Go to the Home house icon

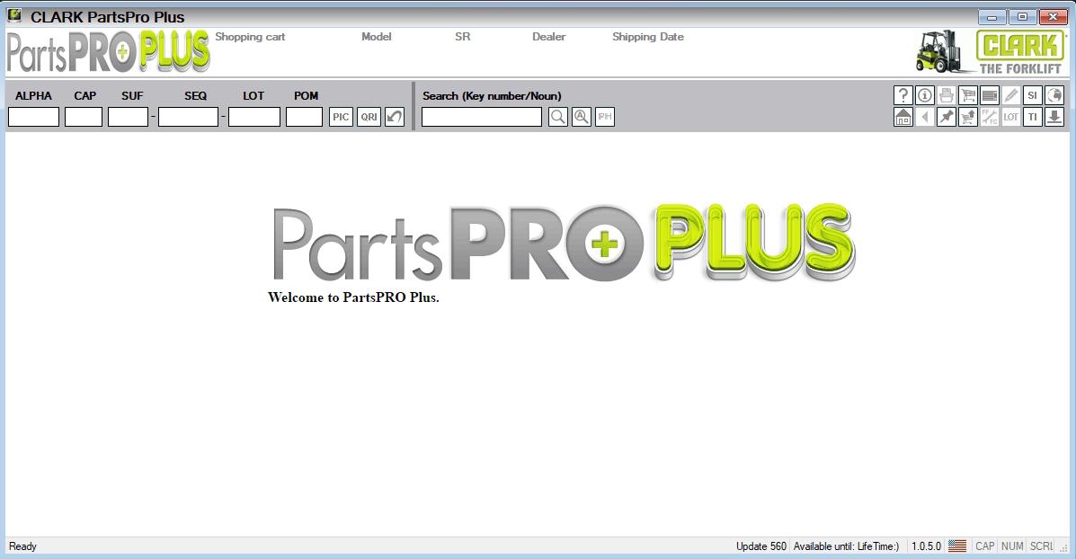(903, 117)
